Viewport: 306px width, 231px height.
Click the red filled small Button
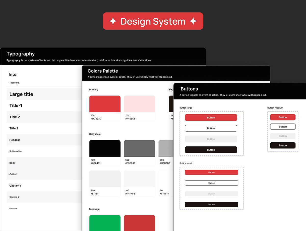(x=211, y=172)
